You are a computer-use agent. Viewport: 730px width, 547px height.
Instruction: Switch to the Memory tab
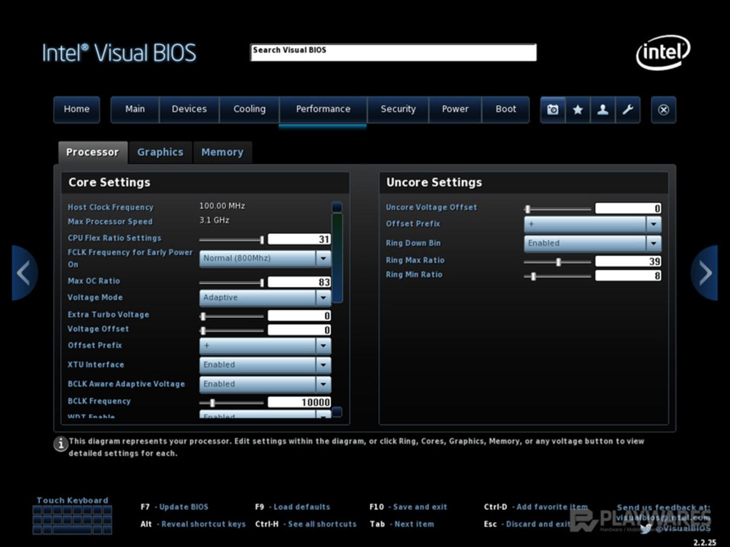tap(222, 153)
